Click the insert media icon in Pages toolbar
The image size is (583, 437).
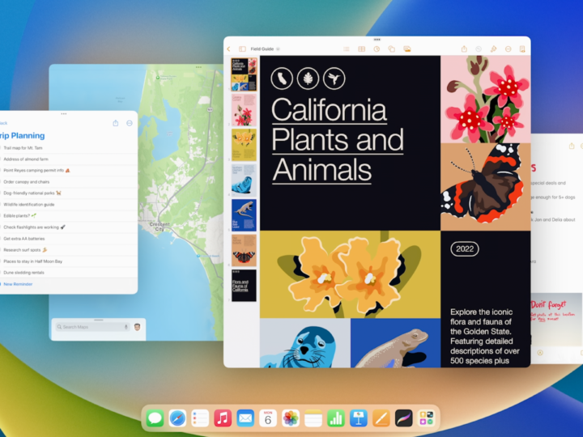pos(406,49)
